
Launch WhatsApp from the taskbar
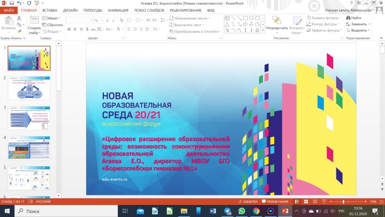(x=242, y=211)
